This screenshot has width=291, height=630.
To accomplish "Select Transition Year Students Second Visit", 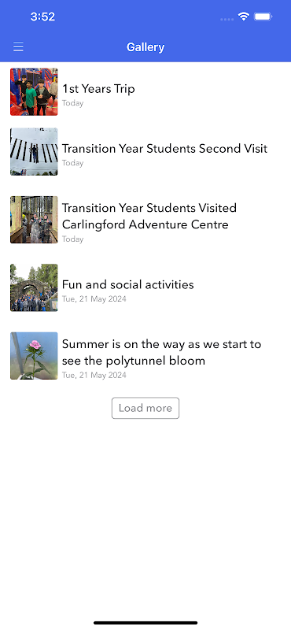I will click(164, 149).
